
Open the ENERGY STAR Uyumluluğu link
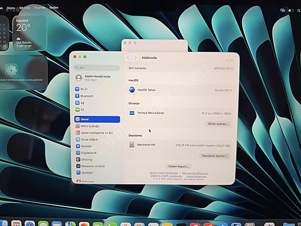(166, 176)
